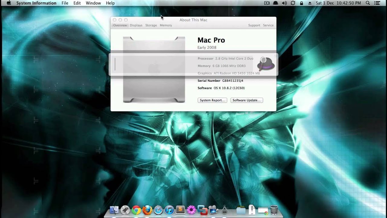Click the sync arrows menu bar icon
Viewport: 387px width, 218px height.
pyautogui.click(x=293, y=3)
